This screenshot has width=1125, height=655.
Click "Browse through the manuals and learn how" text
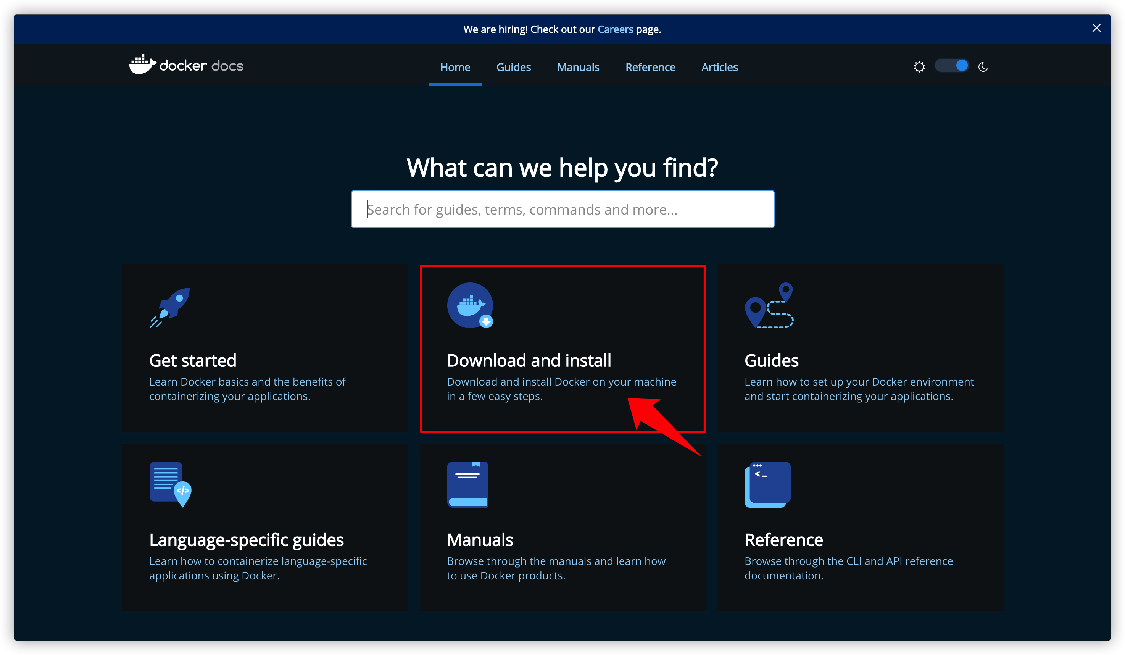(x=556, y=561)
